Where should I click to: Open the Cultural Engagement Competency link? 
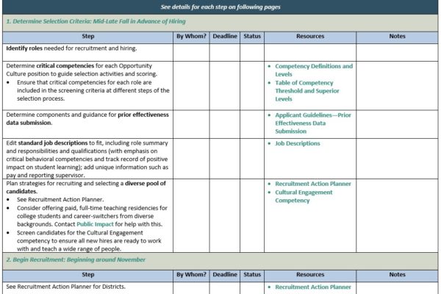304,196
